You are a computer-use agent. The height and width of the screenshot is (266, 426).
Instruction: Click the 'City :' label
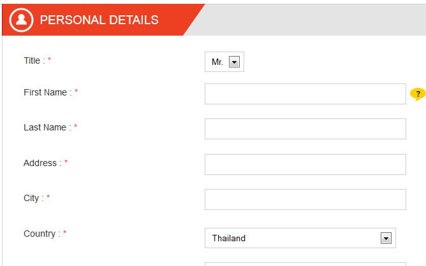tap(34, 198)
